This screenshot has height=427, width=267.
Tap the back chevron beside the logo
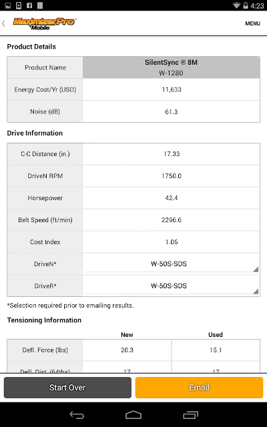click(3, 23)
